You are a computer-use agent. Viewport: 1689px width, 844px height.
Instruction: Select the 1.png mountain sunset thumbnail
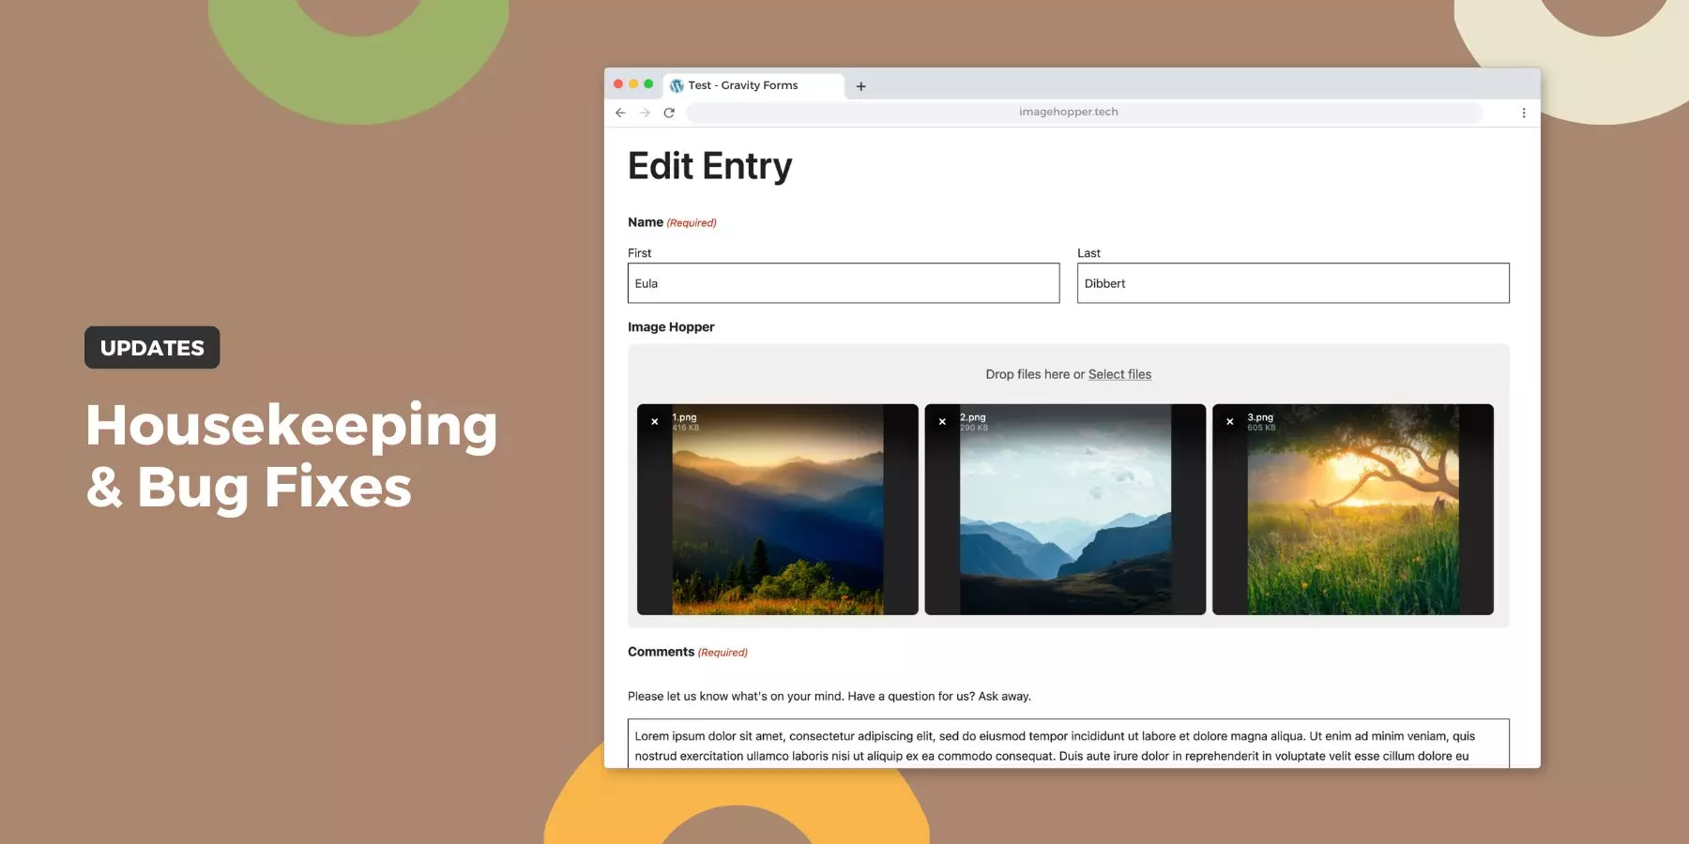pyautogui.click(x=778, y=509)
